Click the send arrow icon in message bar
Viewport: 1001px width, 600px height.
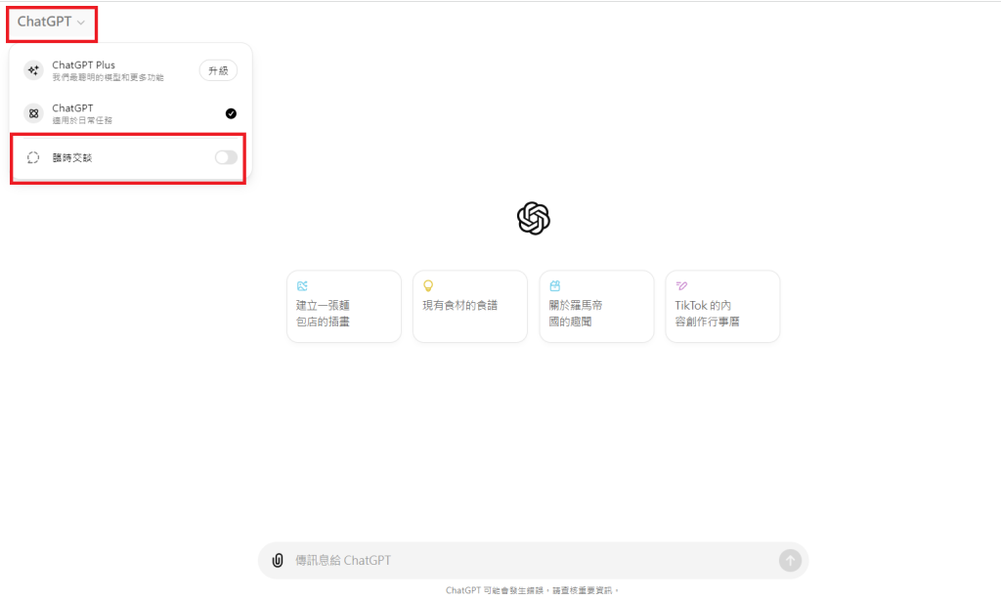(x=790, y=560)
